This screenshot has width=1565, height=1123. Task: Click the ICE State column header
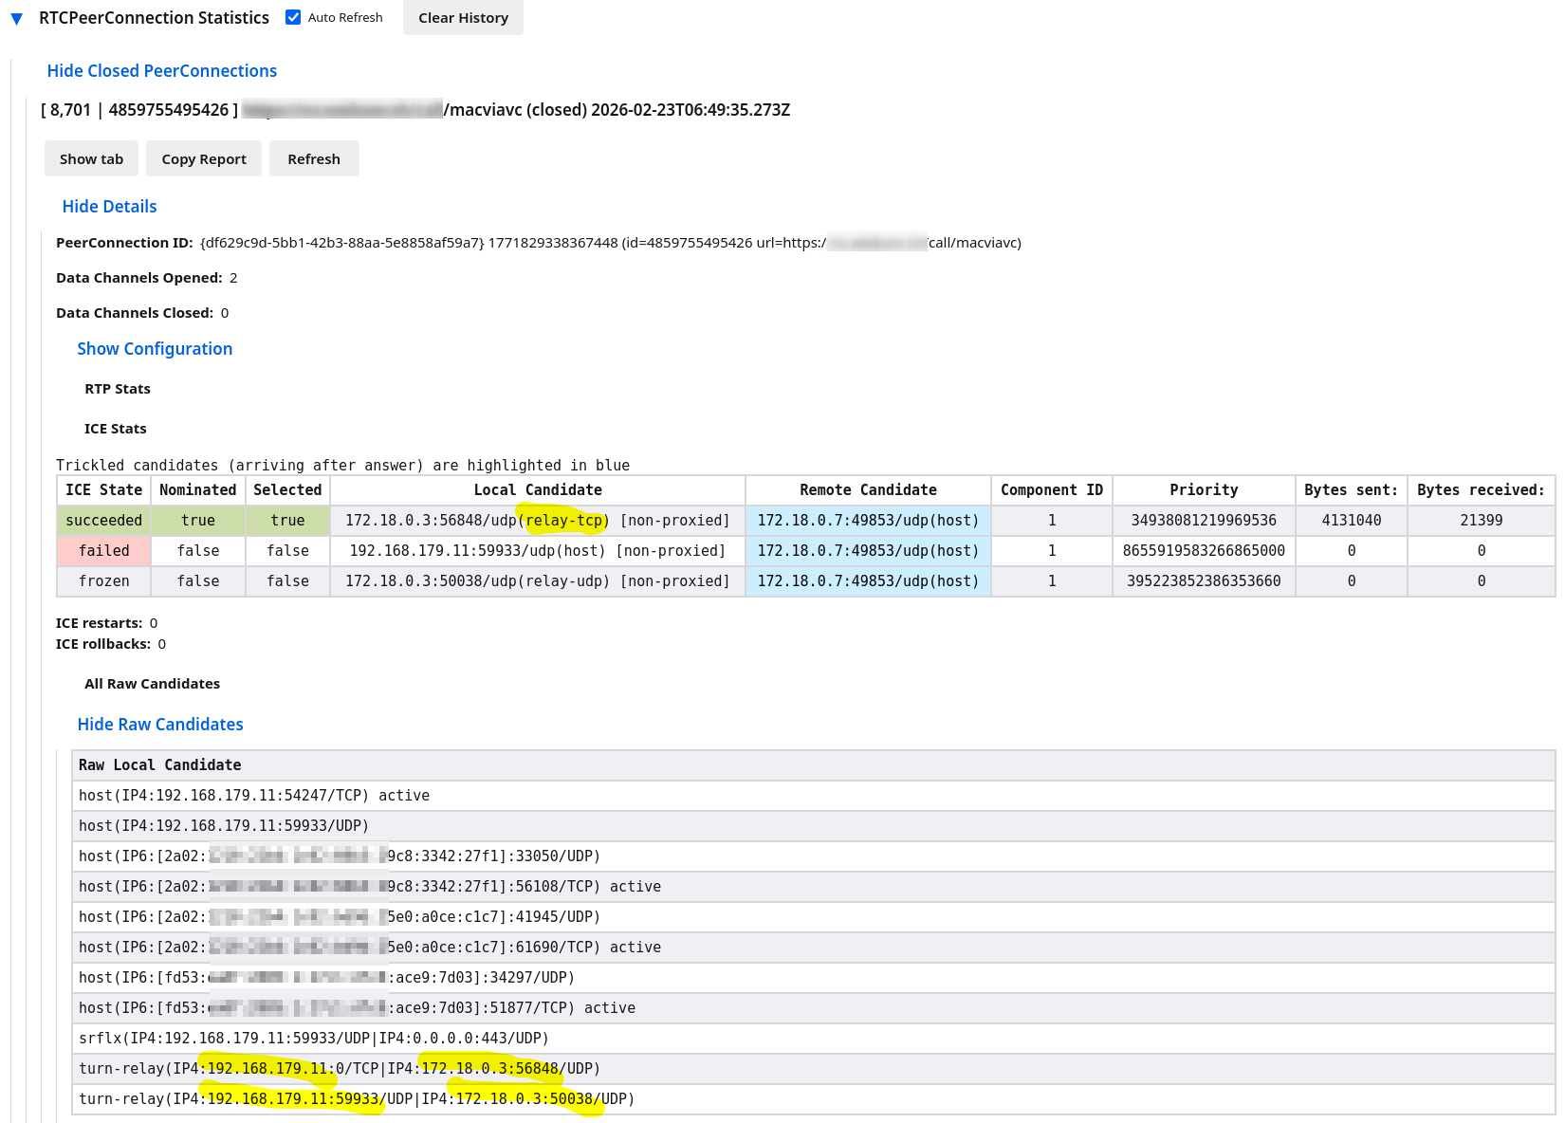click(x=103, y=490)
